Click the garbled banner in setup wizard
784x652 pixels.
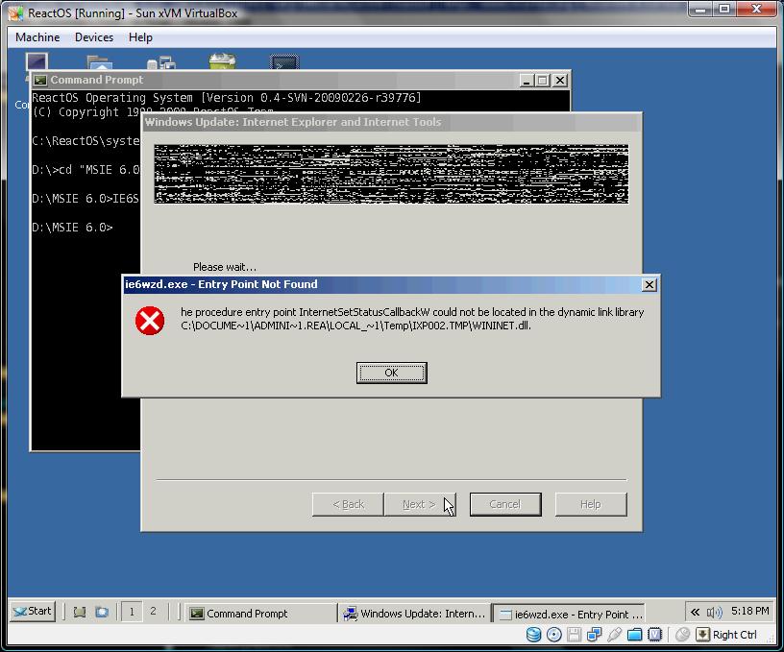click(391, 174)
